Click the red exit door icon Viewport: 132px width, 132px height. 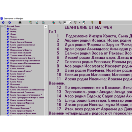[x=100, y=22]
